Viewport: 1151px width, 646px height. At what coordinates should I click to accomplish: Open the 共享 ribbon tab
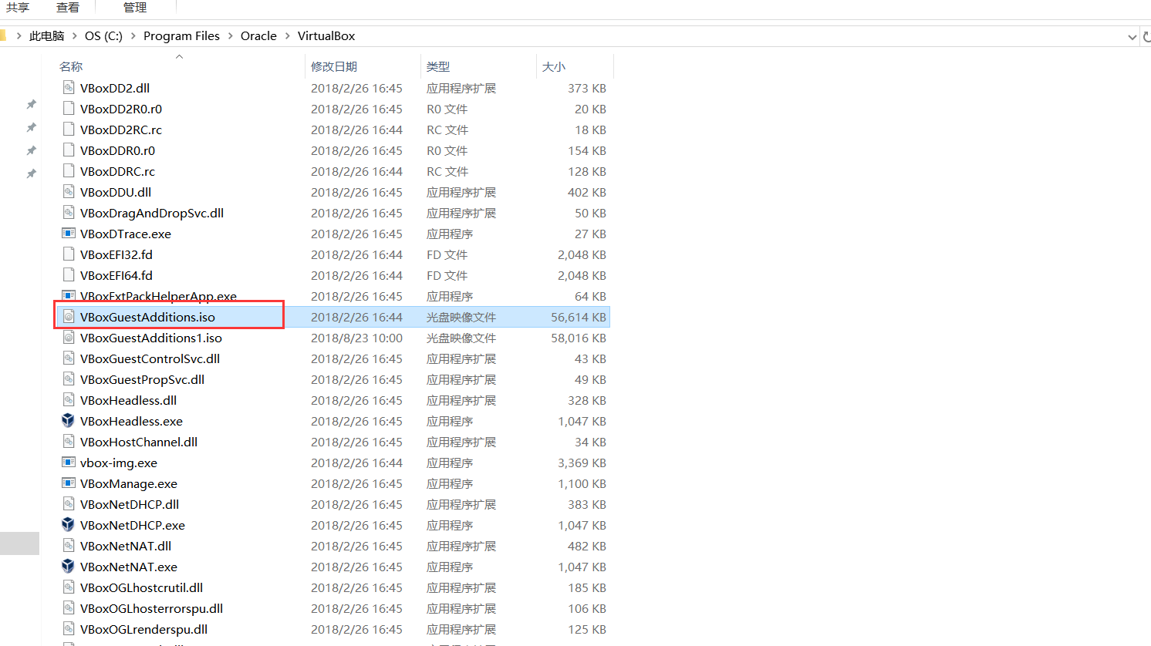tap(18, 8)
